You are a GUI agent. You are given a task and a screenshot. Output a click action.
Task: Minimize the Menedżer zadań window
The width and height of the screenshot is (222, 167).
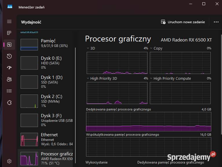191,4
